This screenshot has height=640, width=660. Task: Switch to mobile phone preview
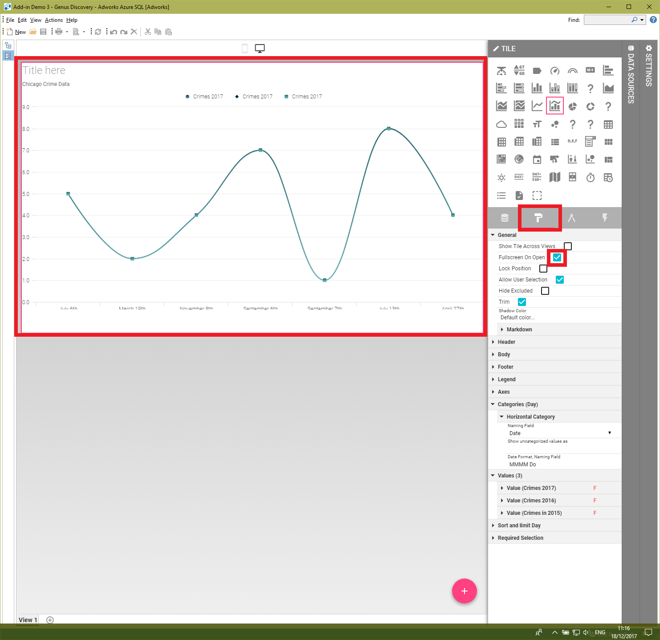click(x=244, y=48)
